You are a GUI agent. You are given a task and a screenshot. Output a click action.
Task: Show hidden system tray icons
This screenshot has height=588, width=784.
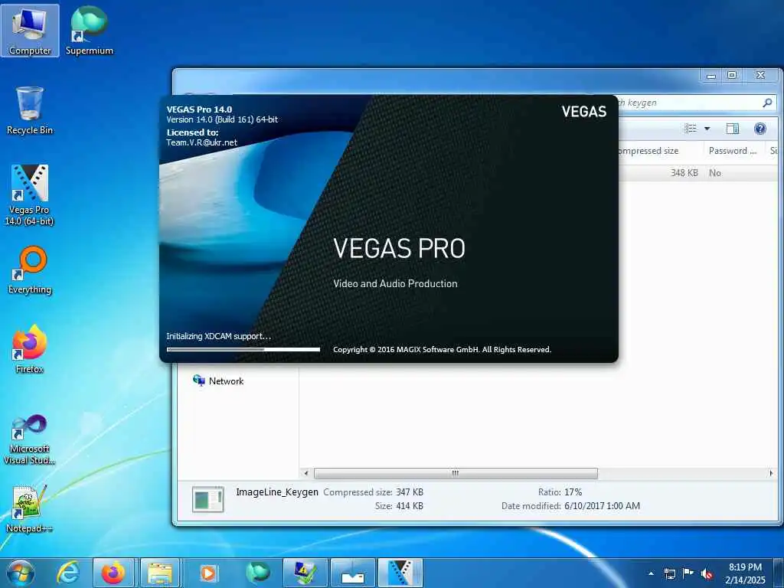coord(651,573)
